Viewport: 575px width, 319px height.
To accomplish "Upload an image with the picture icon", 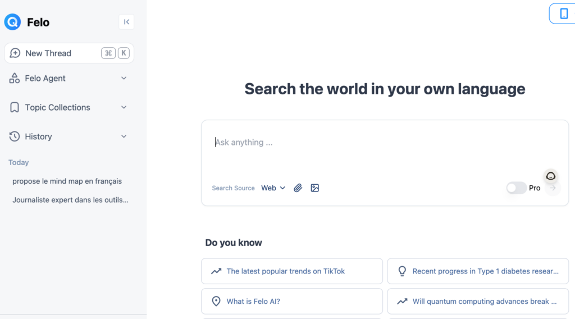I will pyautogui.click(x=314, y=188).
